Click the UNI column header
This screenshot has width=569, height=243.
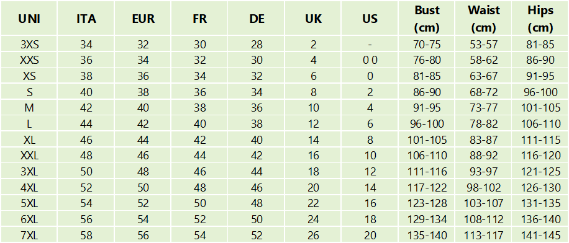click(29, 19)
